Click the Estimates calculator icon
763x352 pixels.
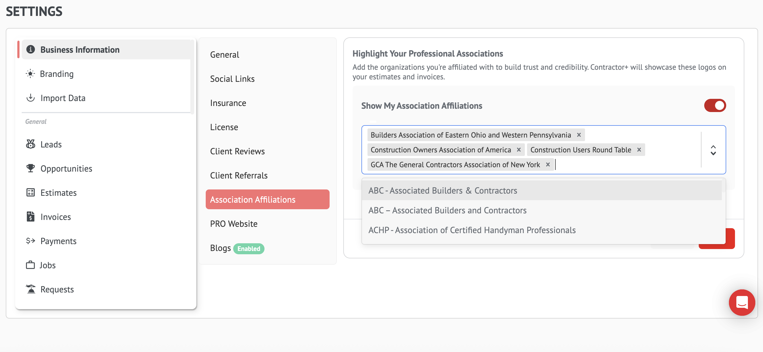click(30, 192)
